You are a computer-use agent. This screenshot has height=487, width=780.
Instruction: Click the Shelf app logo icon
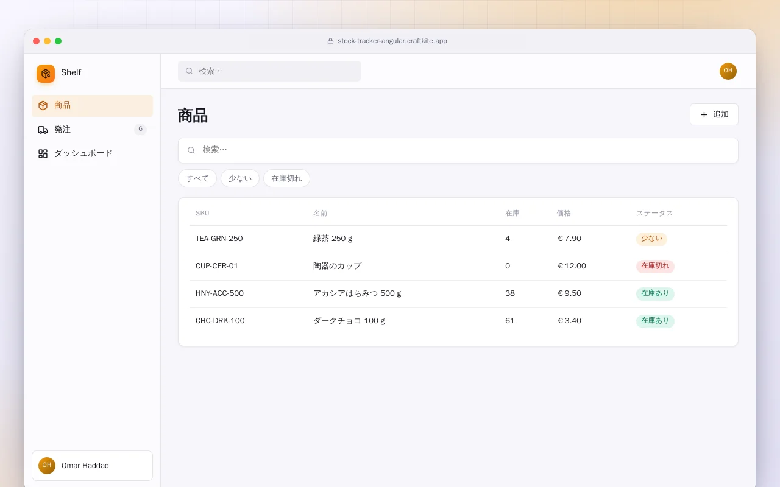click(x=46, y=74)
